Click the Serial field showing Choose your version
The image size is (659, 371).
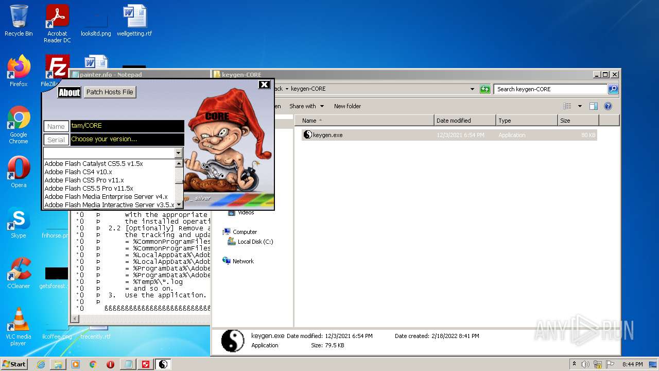pos(127,139)
